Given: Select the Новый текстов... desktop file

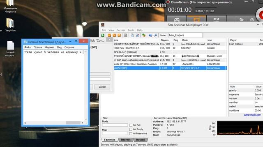Looking at the screenshot, I should (10, 49).
